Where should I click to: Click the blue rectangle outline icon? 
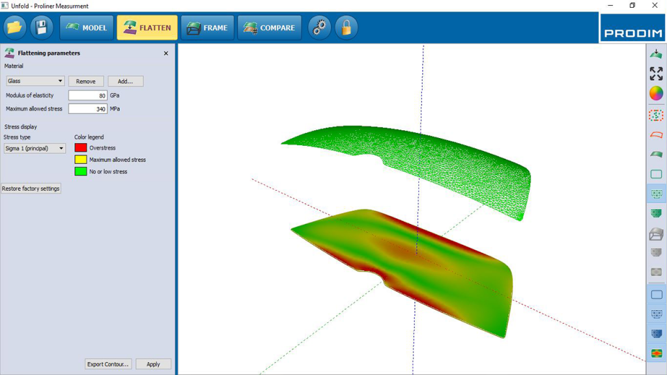(656, 295)
